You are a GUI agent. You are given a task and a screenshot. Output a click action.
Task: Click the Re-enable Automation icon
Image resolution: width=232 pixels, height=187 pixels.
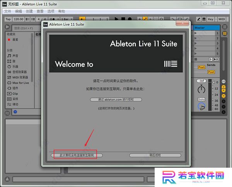[x=151, y=19]
